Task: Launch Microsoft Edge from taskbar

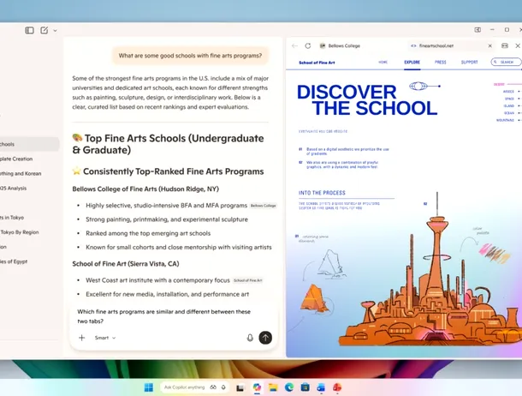Action: click(289, 387)
